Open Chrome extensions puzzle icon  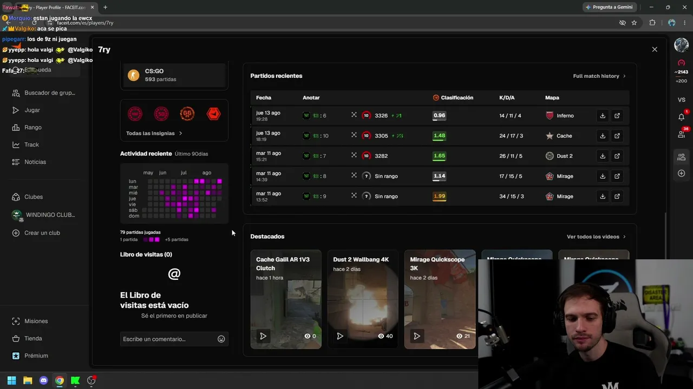pos(652,23)
